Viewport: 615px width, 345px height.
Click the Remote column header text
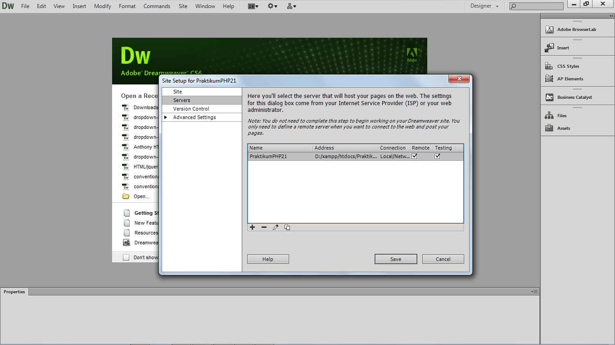(x=421, y=148)
